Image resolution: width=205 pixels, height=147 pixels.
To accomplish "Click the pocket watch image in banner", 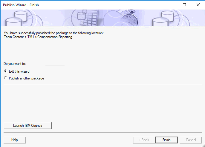I will 130,18.
